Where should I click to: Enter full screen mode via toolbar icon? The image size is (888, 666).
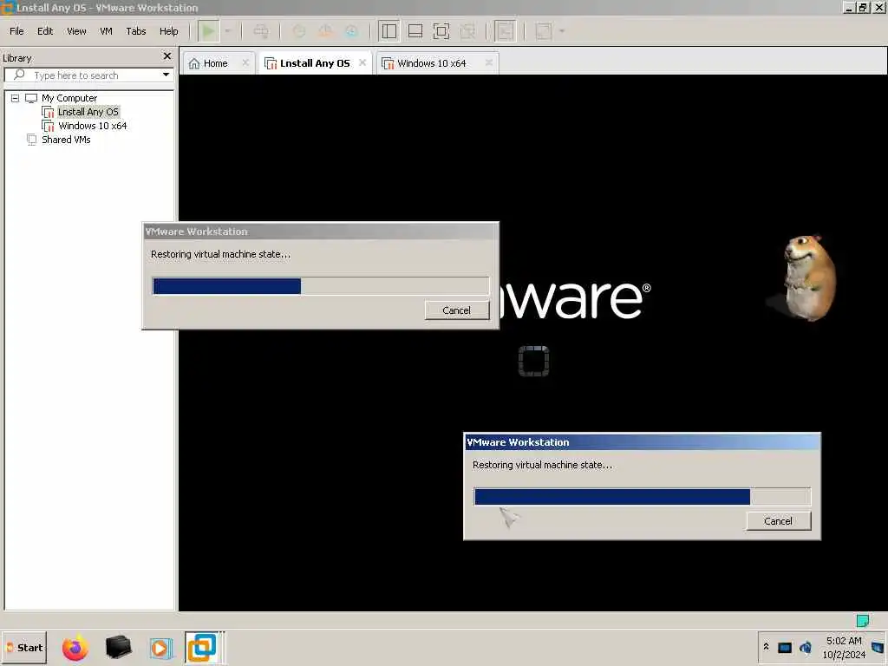coord(441,30)
